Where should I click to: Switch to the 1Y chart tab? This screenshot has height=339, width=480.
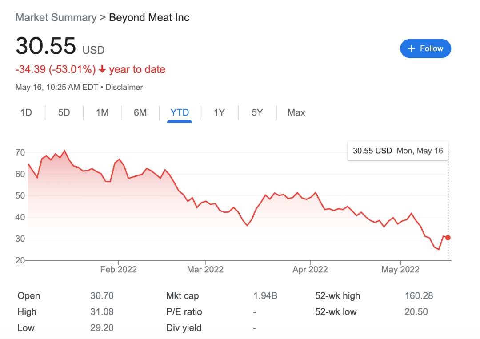(219, 112)
